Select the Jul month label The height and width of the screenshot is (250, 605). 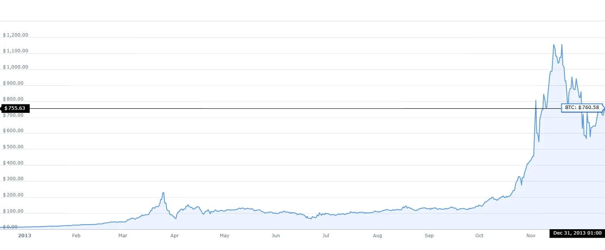(x=326, y=235)
